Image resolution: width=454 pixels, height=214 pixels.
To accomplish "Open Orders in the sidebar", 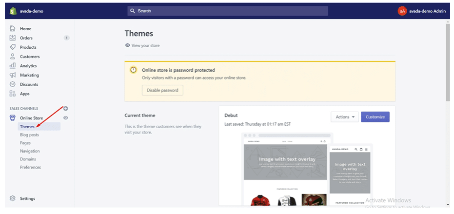I will [26, 38].
